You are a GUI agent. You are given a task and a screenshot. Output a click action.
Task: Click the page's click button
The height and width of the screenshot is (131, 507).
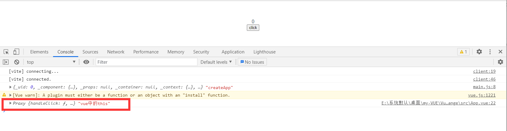[x=253, y=27]
